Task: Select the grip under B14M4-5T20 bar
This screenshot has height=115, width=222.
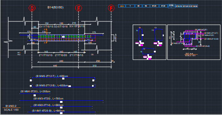Action: click(x=35, y=95)
